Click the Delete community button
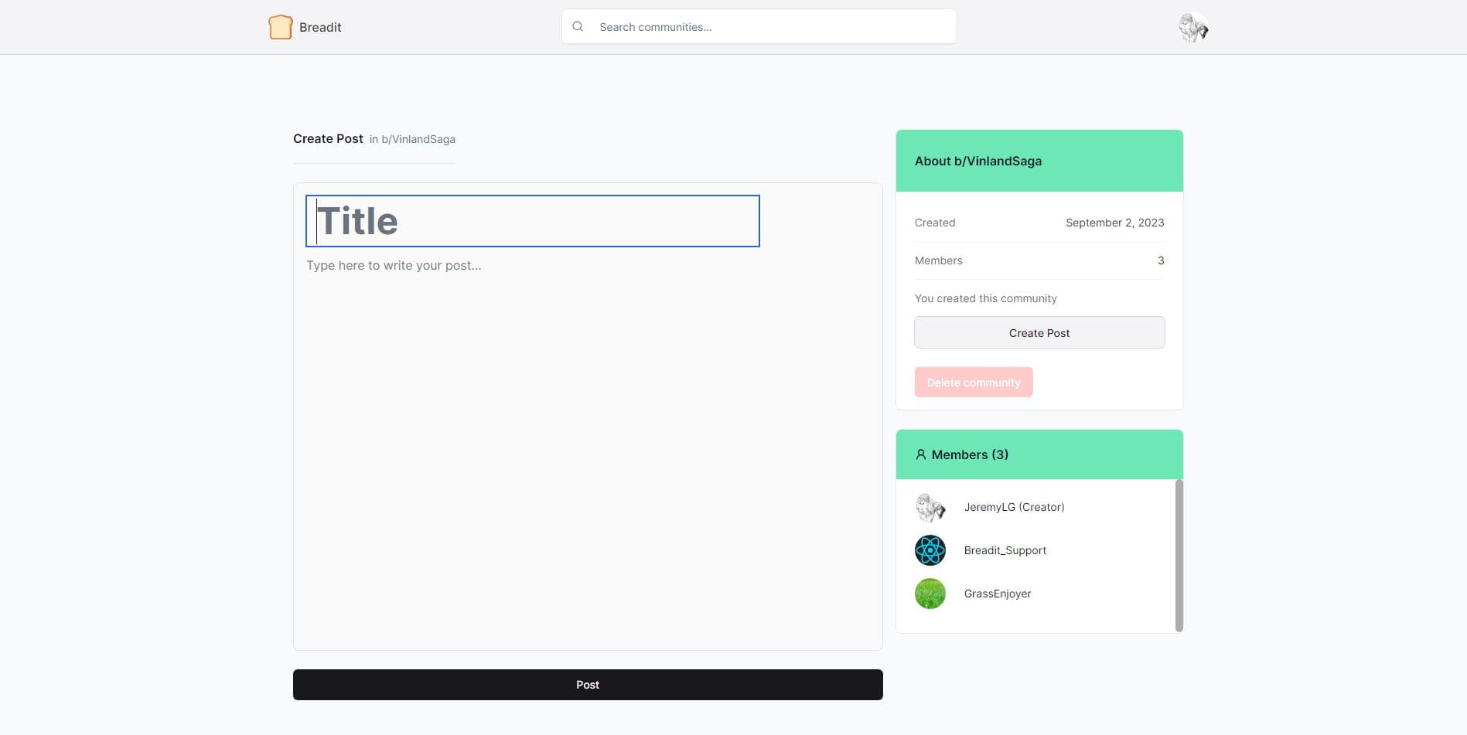1467x735 pixels. (974, 382)
